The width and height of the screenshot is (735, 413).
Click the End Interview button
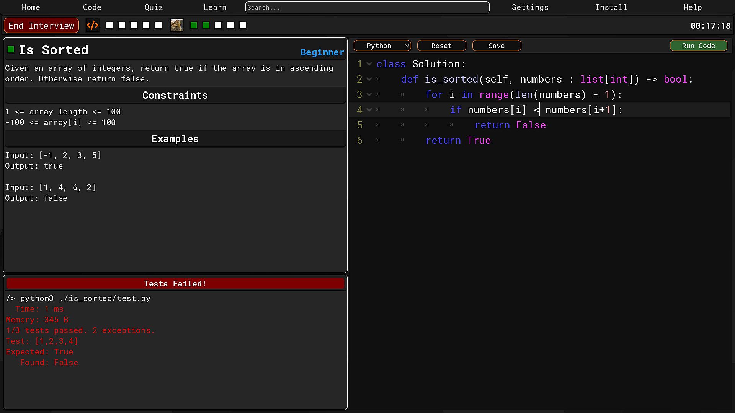[x=41, y=26]
